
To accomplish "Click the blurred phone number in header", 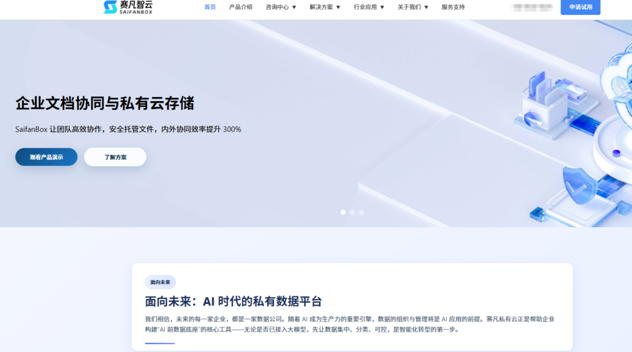I will tap(533, 7).
